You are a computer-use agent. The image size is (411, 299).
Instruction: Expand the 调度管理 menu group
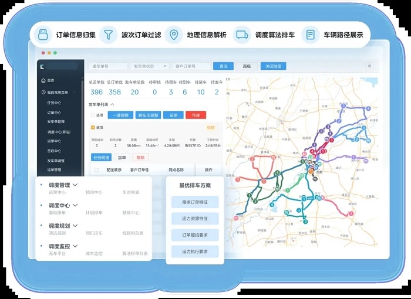[75, 185]
